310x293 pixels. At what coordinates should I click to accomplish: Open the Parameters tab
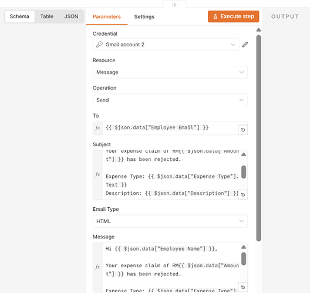coord(107,16)
